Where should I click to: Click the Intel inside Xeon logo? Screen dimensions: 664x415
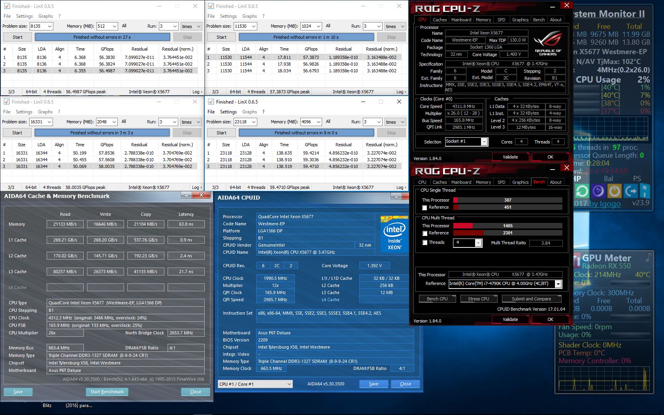coord(394,234)
